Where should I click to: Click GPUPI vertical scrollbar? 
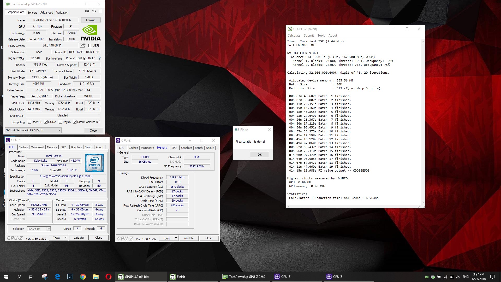pos(423,122)
